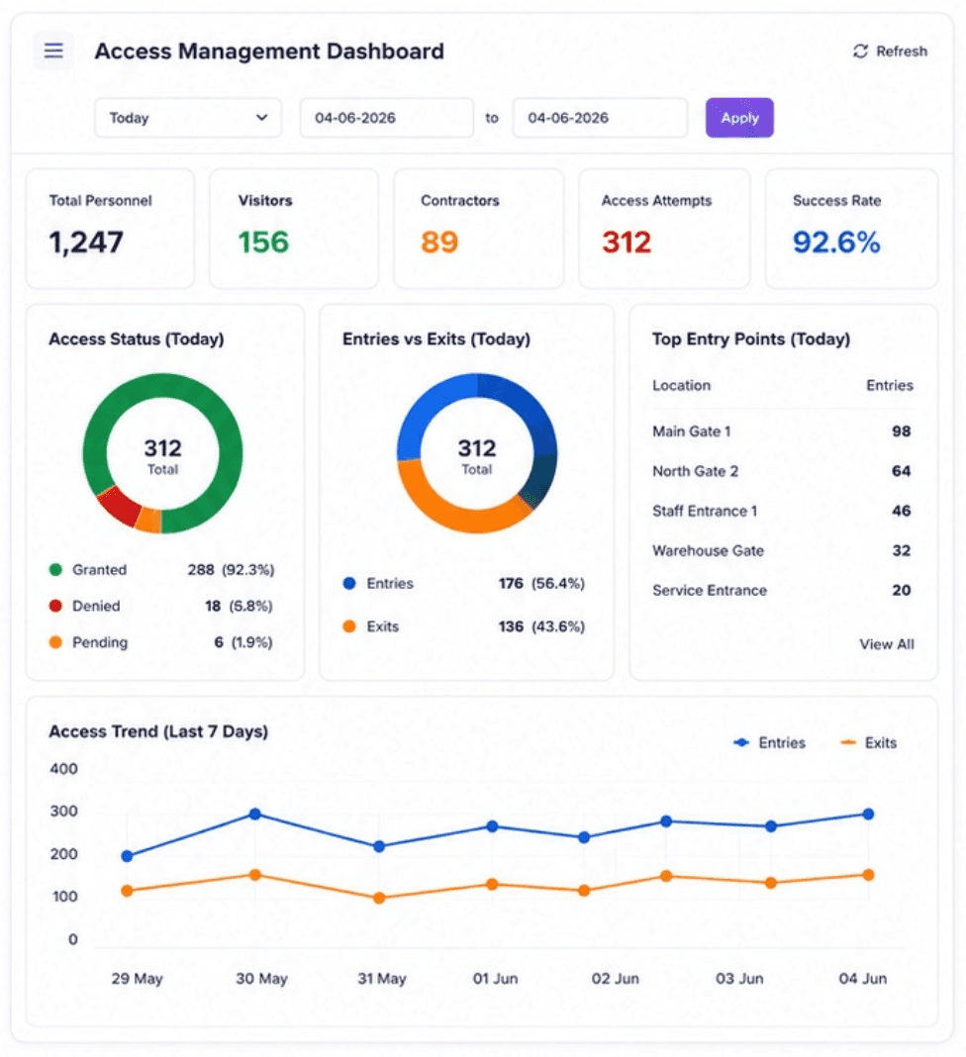This screenshot has height=1057, width=966.
Task: Click the start date field 04-06-2026
Action: point(386,118)
